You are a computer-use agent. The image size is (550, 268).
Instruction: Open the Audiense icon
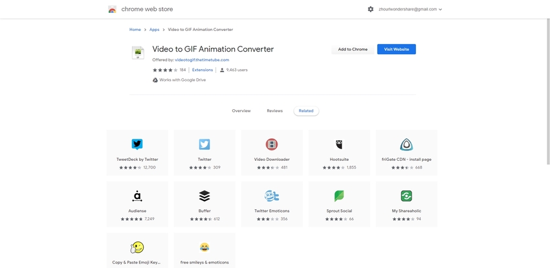tap(137, 196)
